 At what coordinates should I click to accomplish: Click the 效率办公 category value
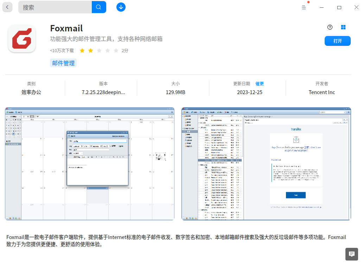31,92
